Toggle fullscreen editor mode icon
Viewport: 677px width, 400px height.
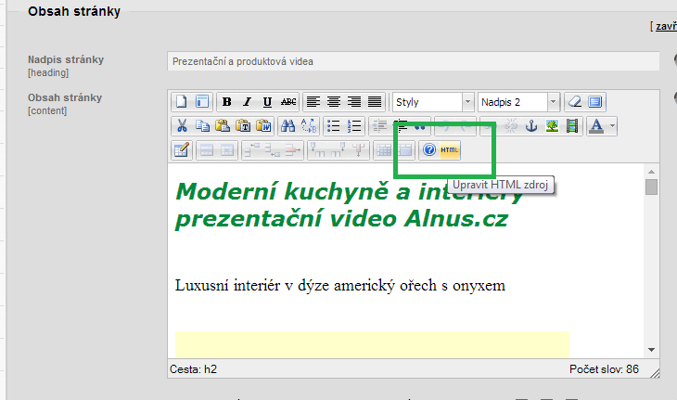point(595,102)
